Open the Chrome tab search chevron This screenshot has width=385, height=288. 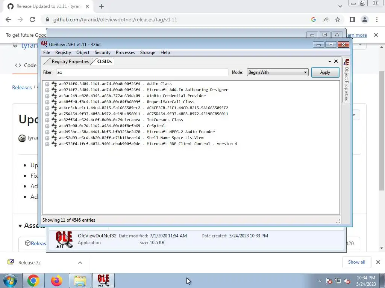[x=340, y=6]
